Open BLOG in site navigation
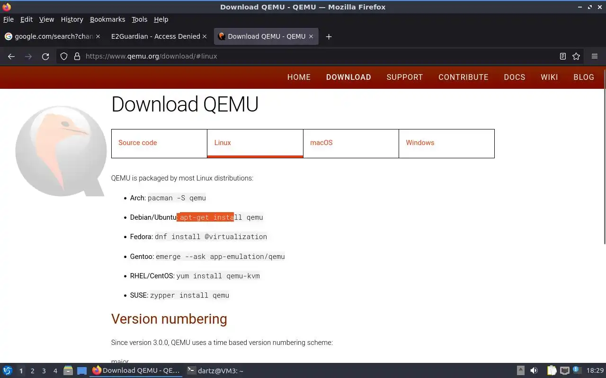The height and width of the screenshot is (378, 606). point(584,77)
